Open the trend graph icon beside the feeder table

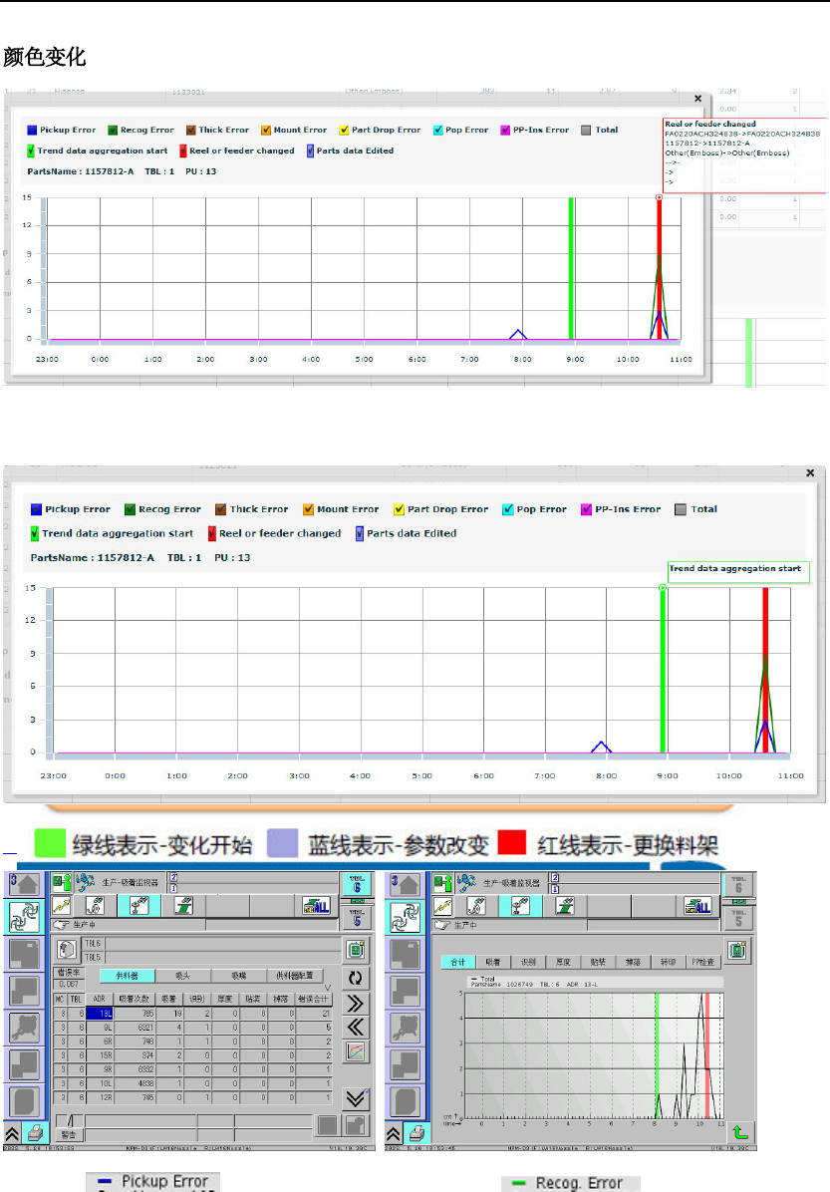pos(356,1052)
